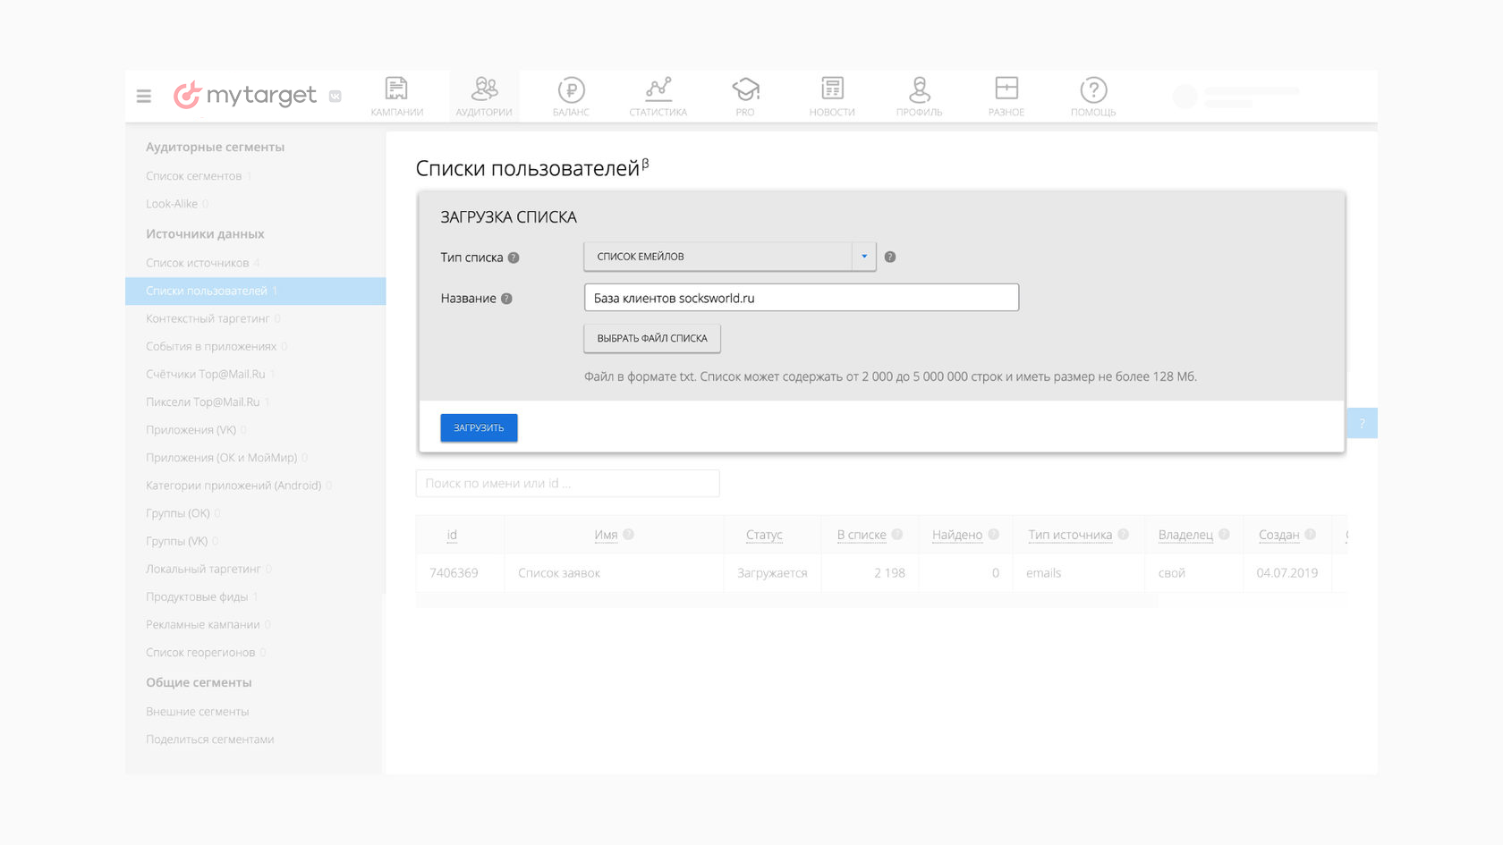Open Группы (VK) in sidebar
This screenshot has height=845, width=1503.
pyautogui.click(x=177, y=541)
